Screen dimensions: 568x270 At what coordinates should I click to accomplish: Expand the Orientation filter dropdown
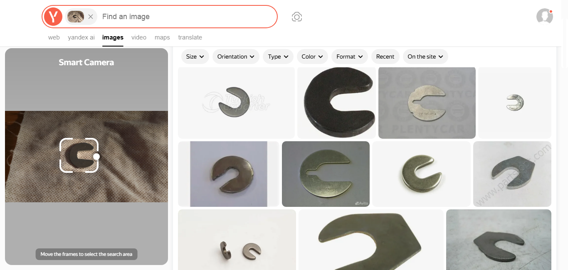(x=236, y=56)
